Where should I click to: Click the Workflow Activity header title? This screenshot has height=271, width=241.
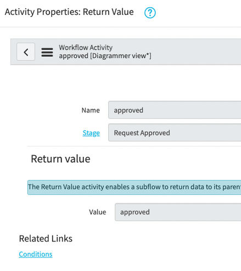tap(86, 48)
